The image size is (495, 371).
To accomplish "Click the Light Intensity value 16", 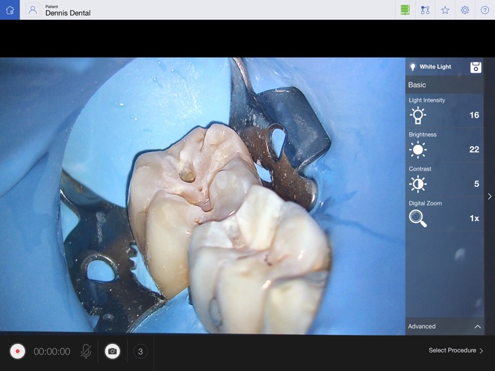I will coord(474,116).
